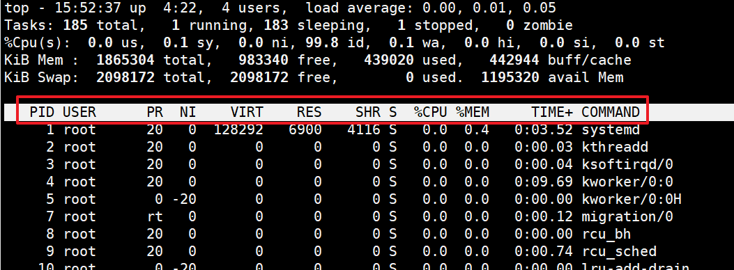Click the PID column header
This screenshot has width=734, height=270.
click(42, 112)
